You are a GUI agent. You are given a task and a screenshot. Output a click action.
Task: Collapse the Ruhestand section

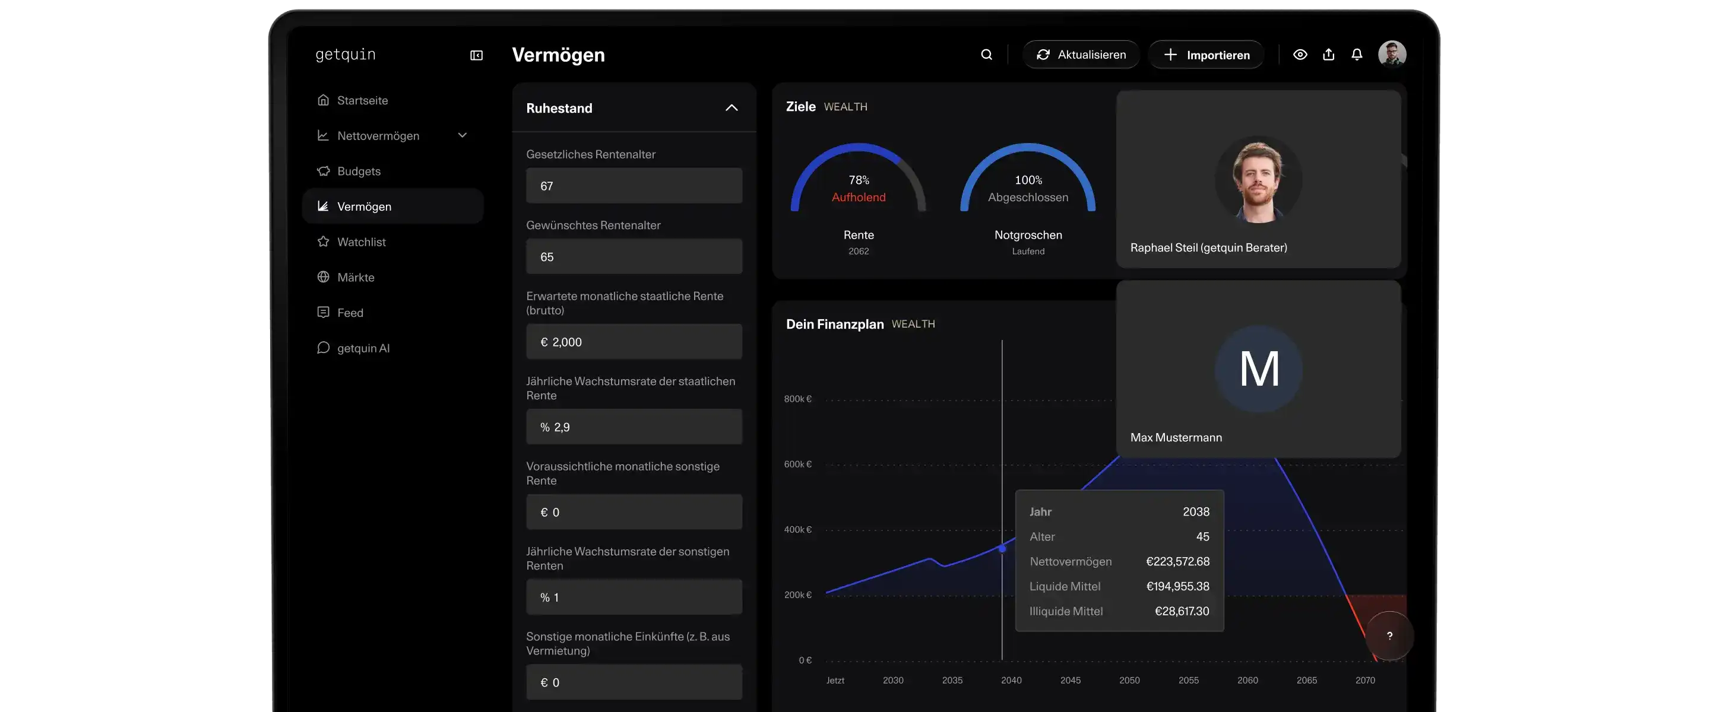coord(731,107)
